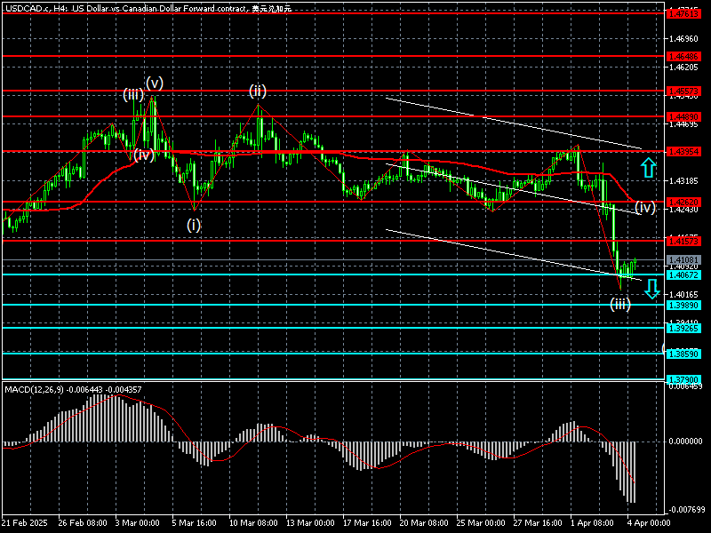Click the 1.46205 price axis value
The image size is (711, 533).
[683, 68]
